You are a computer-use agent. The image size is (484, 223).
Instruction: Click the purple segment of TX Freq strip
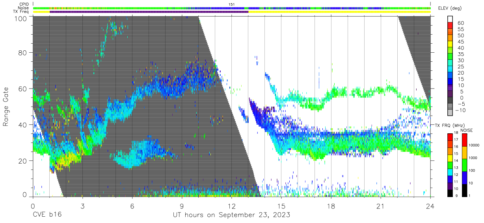pos(149,12)
